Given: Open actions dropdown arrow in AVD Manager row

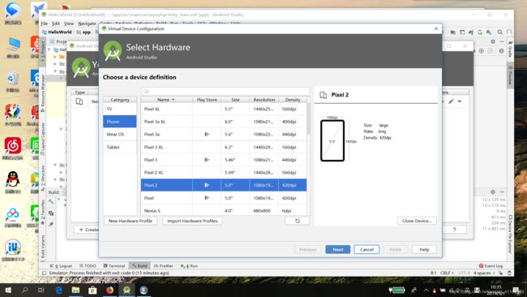Looking at the screenshot, I should point(460,101).
